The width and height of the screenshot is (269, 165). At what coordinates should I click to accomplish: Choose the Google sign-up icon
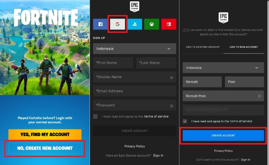click(117, 24)
